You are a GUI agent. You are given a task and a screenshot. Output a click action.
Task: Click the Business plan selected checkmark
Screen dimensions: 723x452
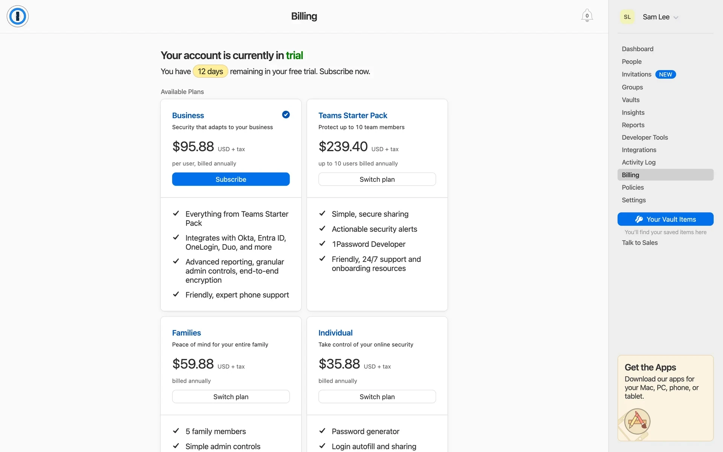pyautogui.click(x=286, y=115)
